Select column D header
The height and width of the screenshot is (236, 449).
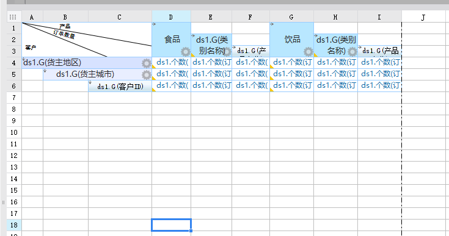click(x=171, y=17)
